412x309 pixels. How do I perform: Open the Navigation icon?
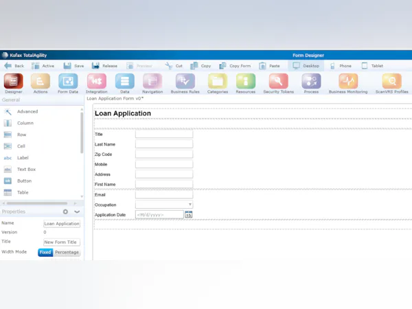[152, 81]
